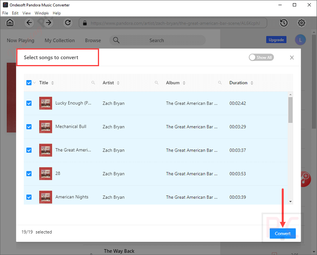Reload the page with the refresh icon
This screenshot has height=255, width=317.
68,23
